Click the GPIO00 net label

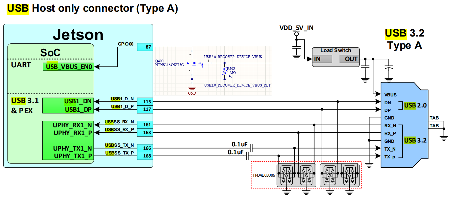point(126,44)
